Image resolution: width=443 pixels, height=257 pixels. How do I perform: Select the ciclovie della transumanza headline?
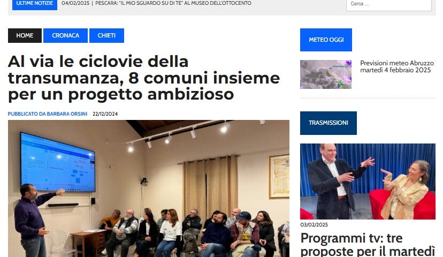[144, 78]
